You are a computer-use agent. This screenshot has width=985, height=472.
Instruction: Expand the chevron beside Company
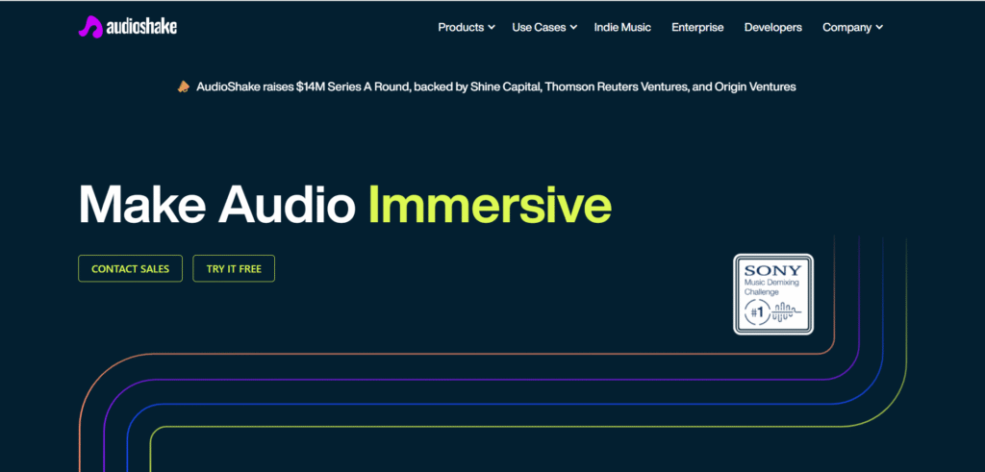(x=879, y=27)
